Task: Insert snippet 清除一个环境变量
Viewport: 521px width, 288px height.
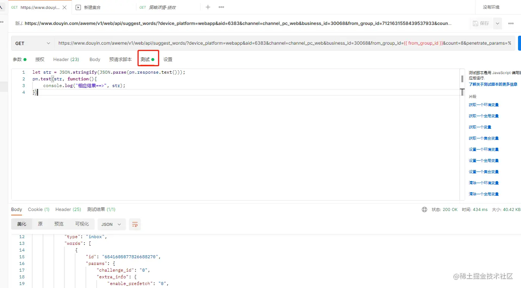Action: tap(484, 183)
